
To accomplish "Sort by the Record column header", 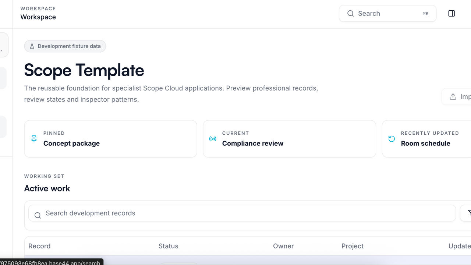I will tap(39, 246).
